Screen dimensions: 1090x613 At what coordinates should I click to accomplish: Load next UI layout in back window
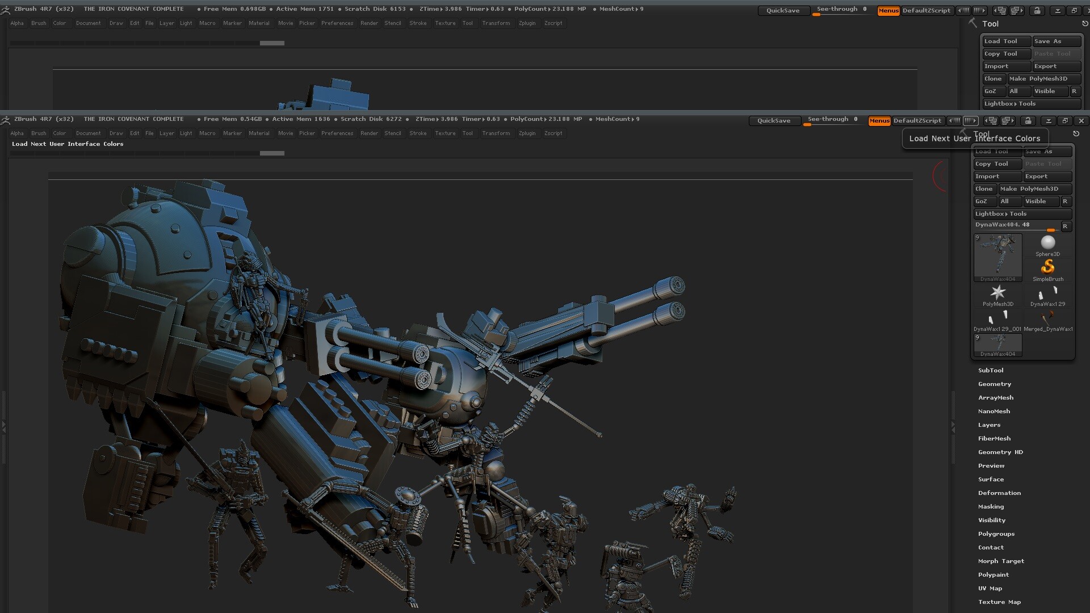click(1017, 11)
